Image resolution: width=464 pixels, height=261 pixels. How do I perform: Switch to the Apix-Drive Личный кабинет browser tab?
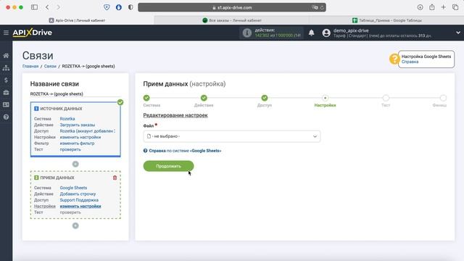(77, 20)
